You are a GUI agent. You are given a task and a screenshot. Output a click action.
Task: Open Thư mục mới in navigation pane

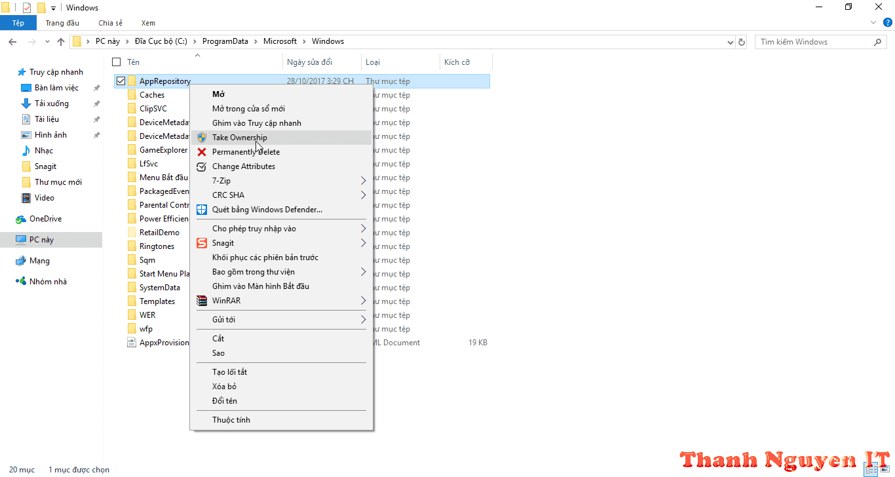[x=58, y=182]
